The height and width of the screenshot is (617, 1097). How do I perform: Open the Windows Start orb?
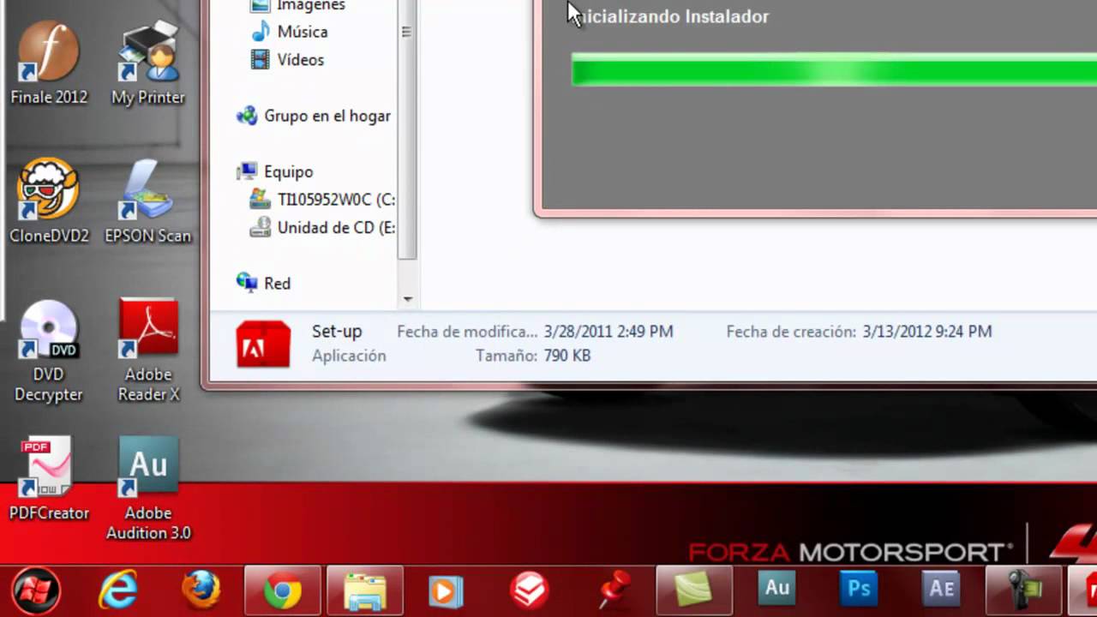(x=36, y=590)
